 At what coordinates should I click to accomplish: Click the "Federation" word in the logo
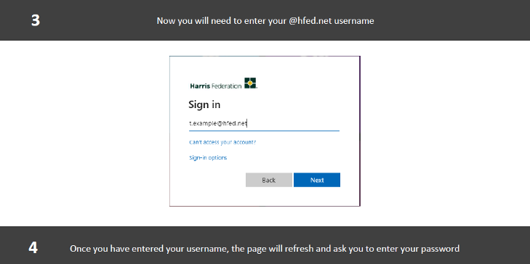226,86
